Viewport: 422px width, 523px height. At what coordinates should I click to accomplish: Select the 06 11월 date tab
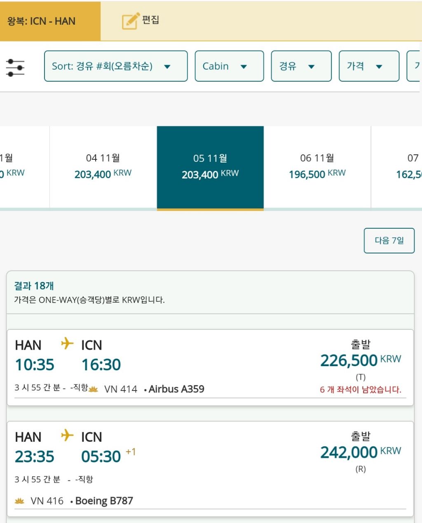click(317, 166)
